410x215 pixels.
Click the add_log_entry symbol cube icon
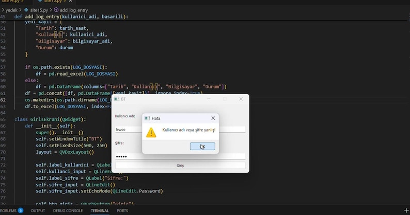click(x=56, y=10)
